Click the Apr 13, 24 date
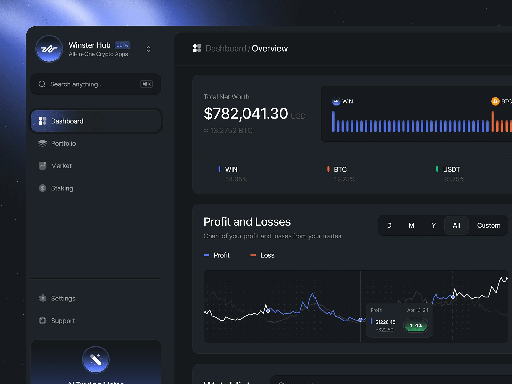 coord(418,310)
